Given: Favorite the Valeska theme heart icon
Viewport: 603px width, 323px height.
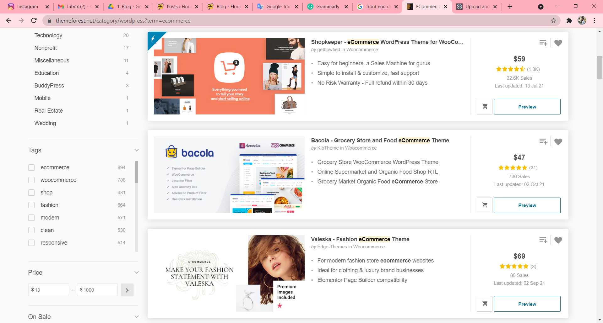Looking at the screenshot, I should [x=558, y=240].
